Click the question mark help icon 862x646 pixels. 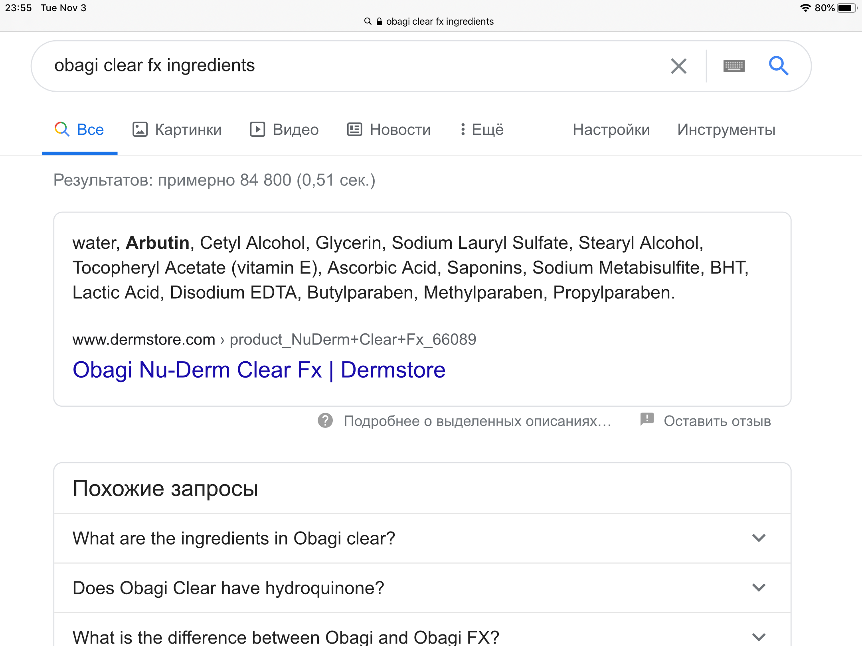[x=325, y=420]
